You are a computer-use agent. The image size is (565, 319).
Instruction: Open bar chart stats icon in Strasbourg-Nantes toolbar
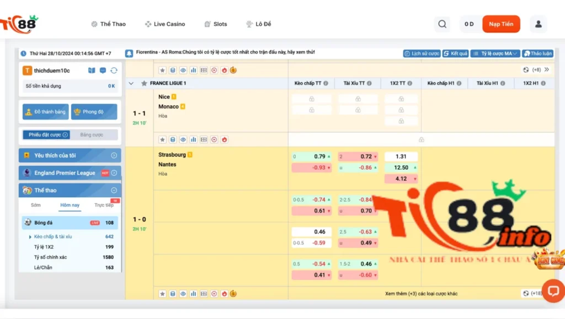(194, 294)
